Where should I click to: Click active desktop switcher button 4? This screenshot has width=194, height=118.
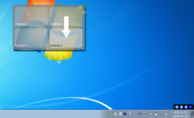190,107
